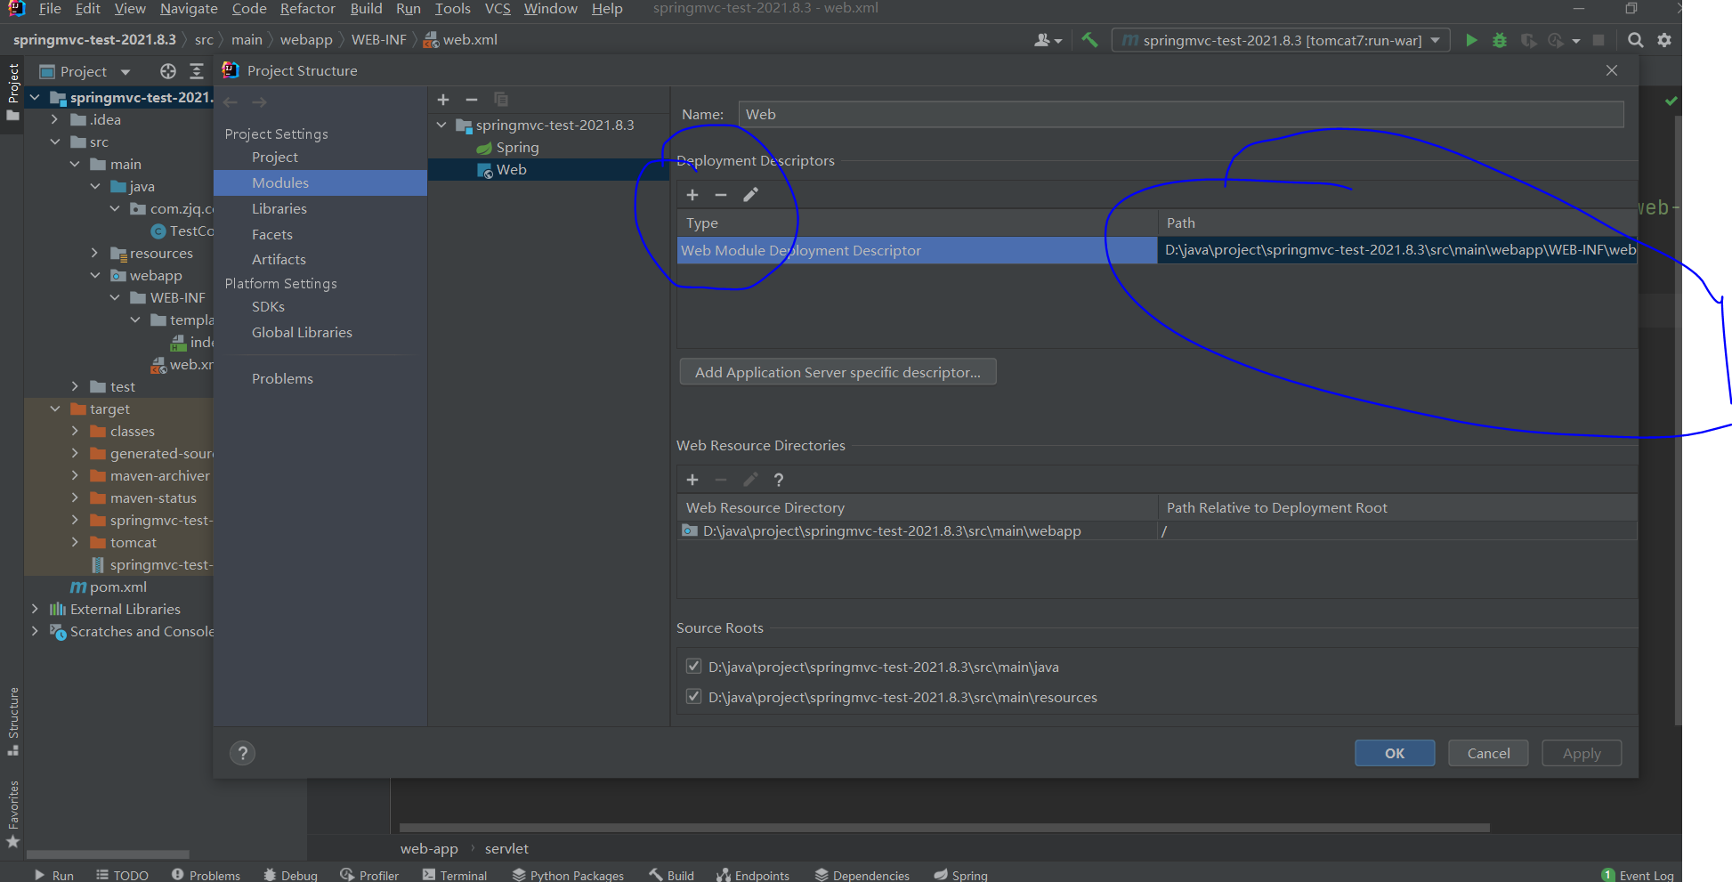The height and width of the screenshot is (882, 1732).
Task: Close the Project Structure dialog
Action: 1612,70
